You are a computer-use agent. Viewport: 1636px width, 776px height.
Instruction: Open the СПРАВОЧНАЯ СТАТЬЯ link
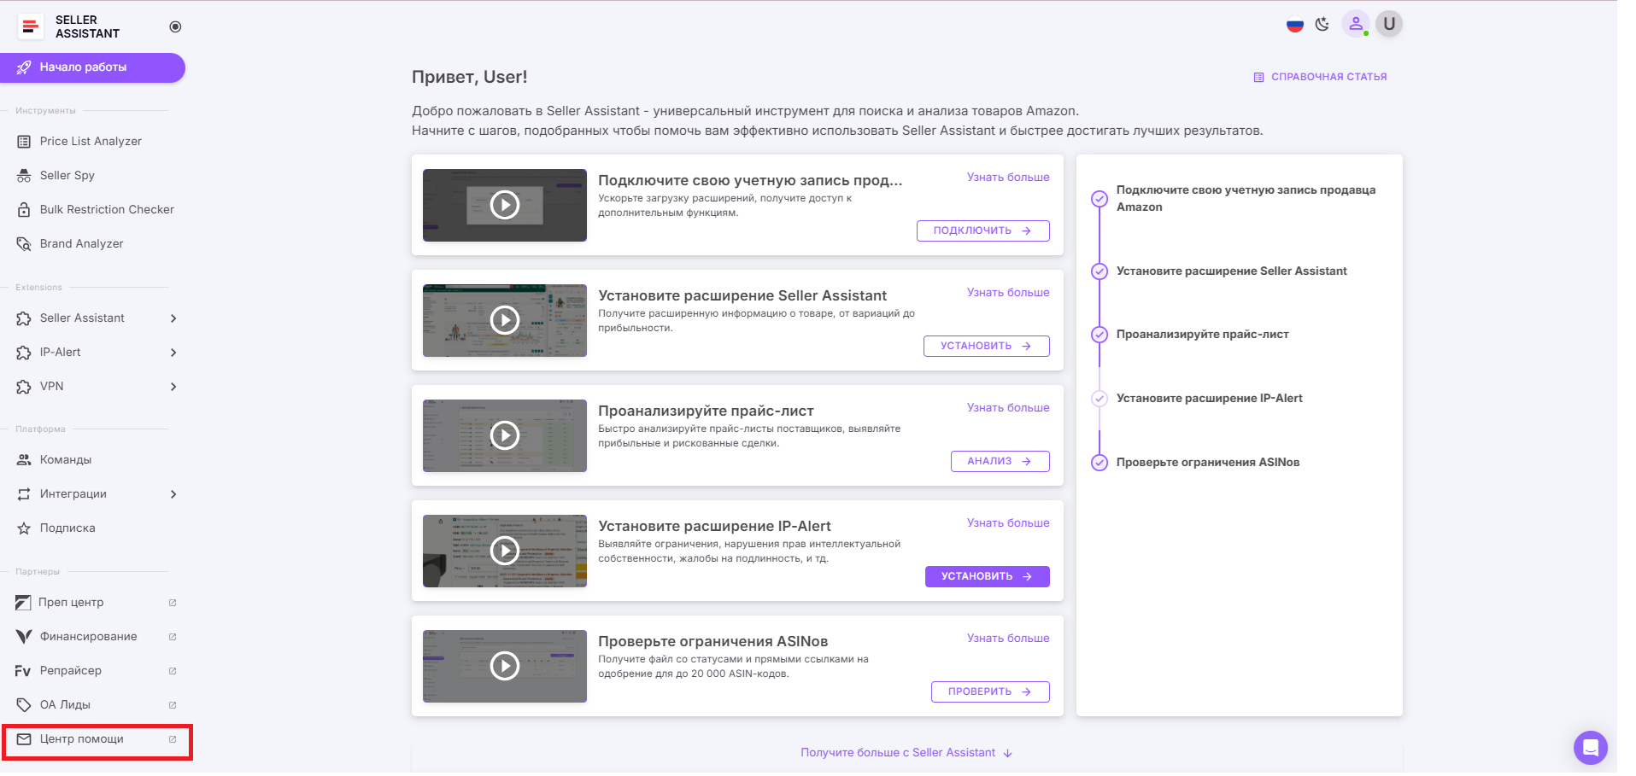coord(1320,77)
